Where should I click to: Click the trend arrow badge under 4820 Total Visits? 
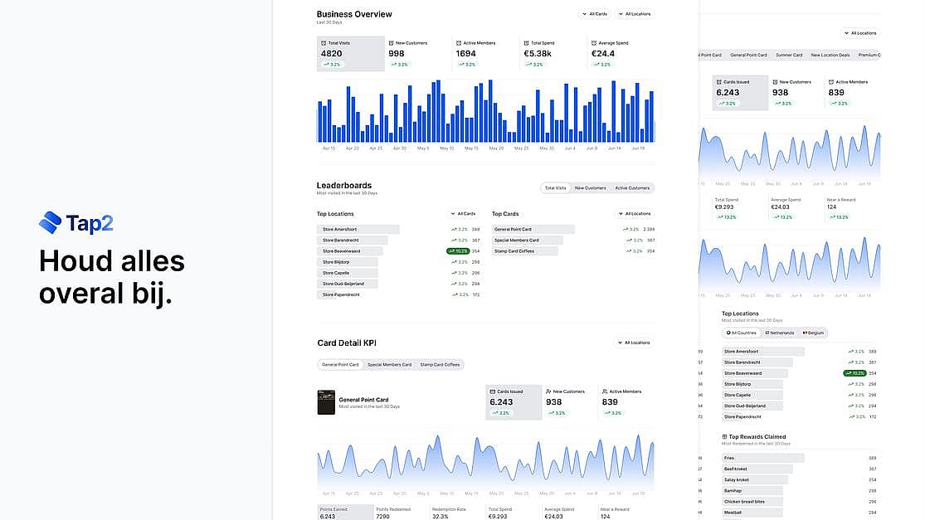332,65
